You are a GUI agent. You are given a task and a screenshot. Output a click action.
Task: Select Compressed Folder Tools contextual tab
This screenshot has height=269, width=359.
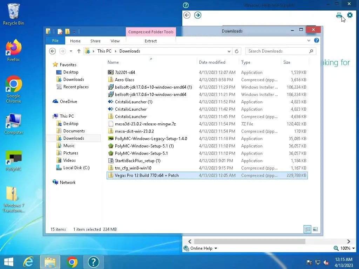(151, 32)
